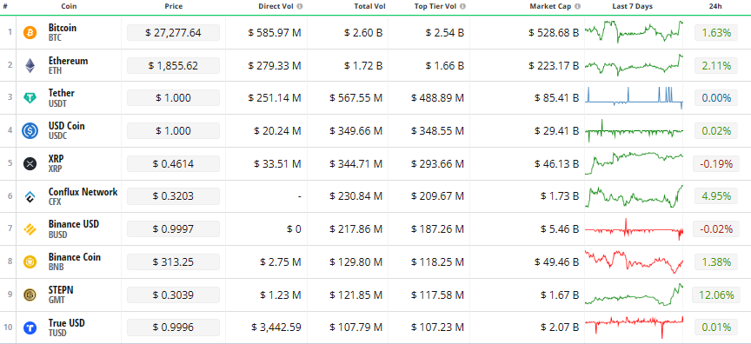Click STEPN's 12.06% 24h change badge
Viewport: 751px width, 344px height.
716,294
